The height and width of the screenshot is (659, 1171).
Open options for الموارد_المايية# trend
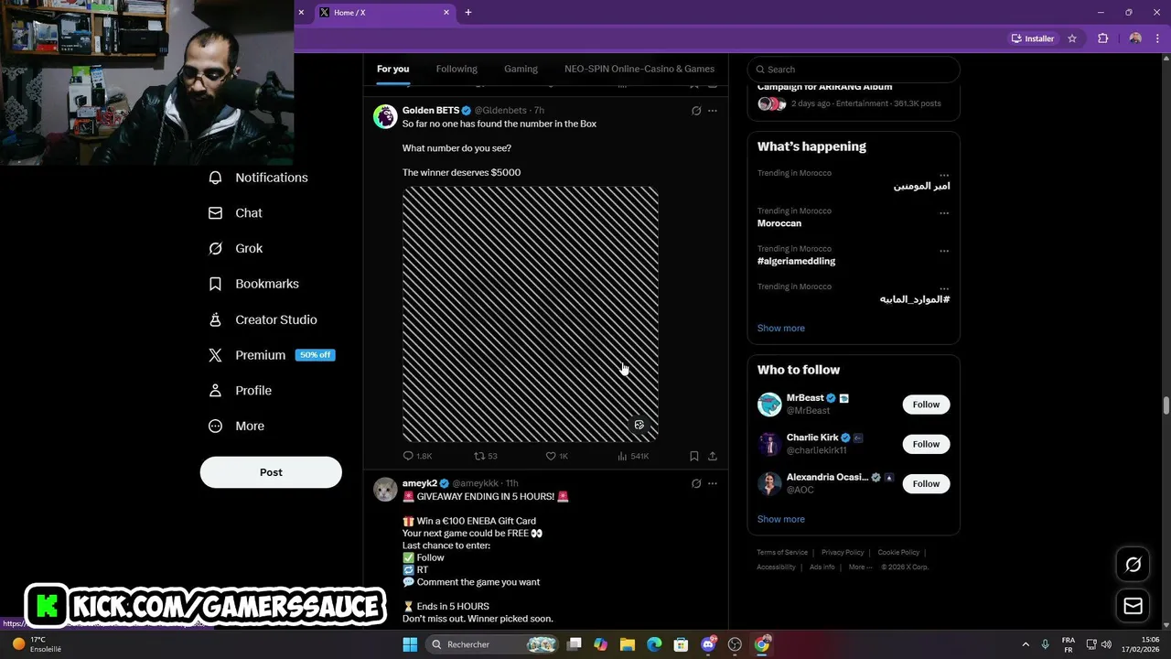pyautogui.click(x=944, y=287)
